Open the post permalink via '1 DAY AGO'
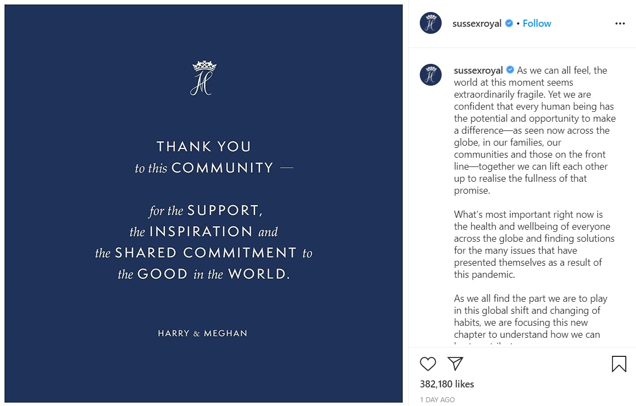Image resolution: width=636 pixels, height=406 pixels. [437, 400]
